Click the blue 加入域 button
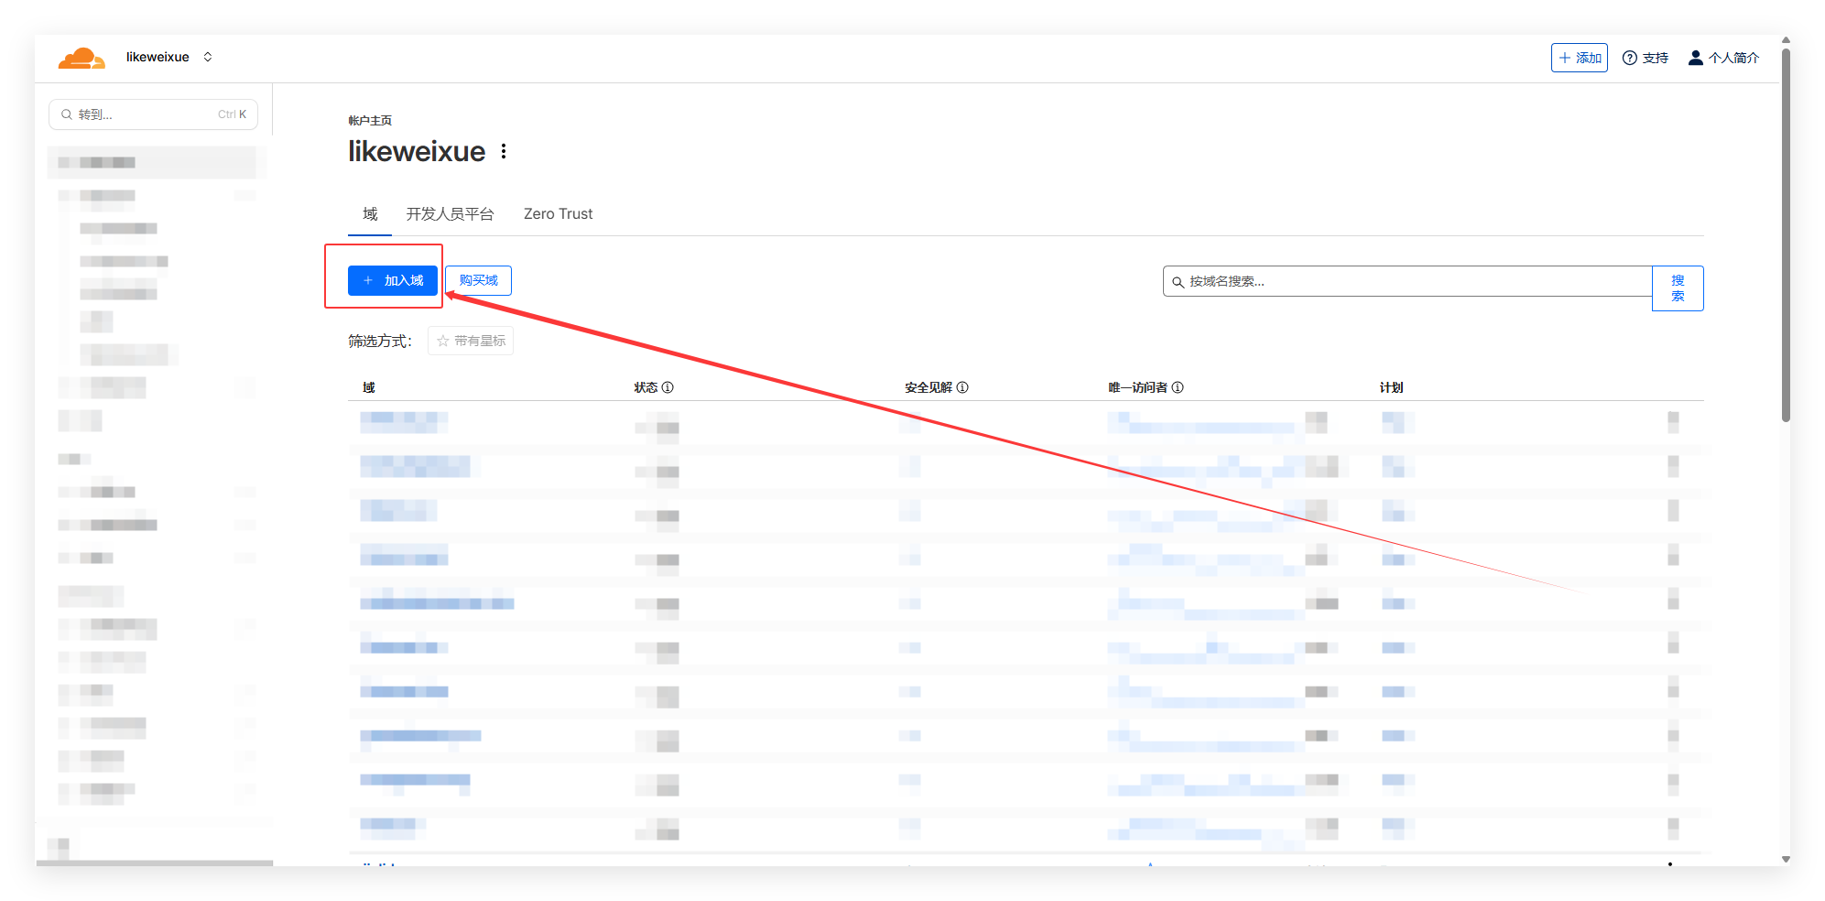The image size is (1825, 901). [393, 280]
